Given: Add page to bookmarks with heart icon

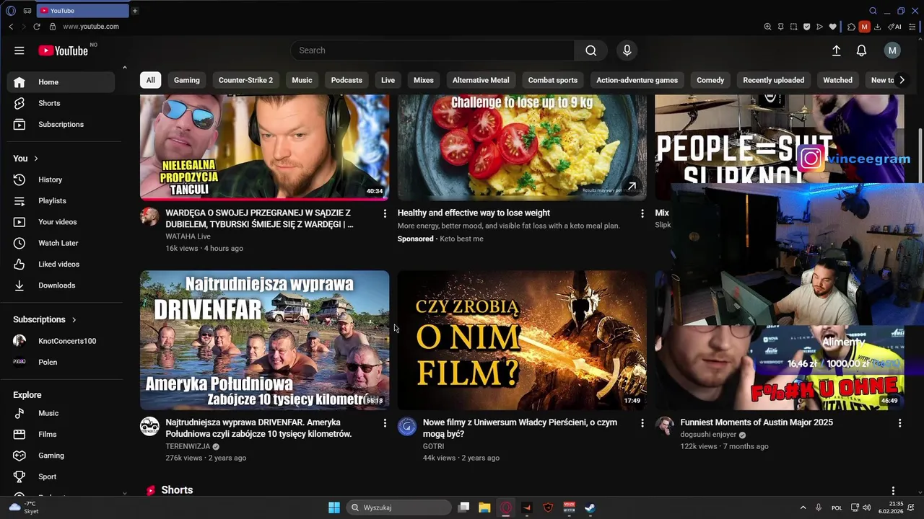Looking at the screenshot, I should pyautogui.click(x=832, y=27).
